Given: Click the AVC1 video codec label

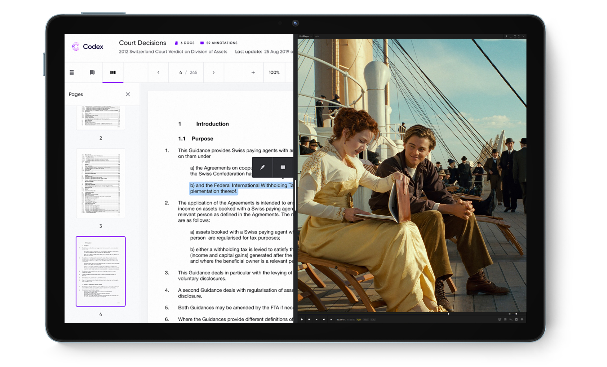Looking at the screenshot, I should click(x=366, y=320).
